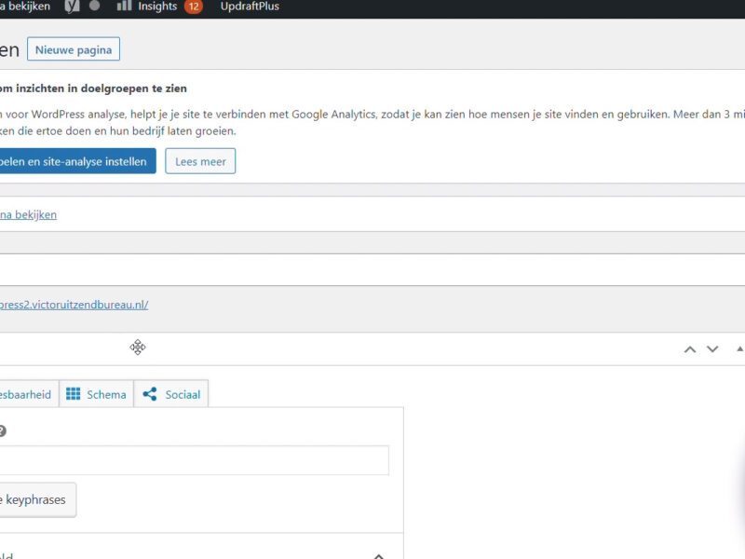Move the Yoast metabox up with arrow
The width and height of the screenshot is (745, 559).
[x=690, y=349]
